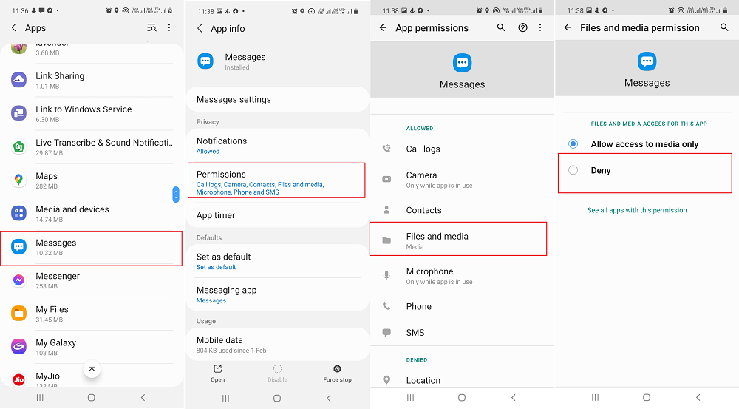
Task: Open Phone permission
Action: (x=463, y=307)
